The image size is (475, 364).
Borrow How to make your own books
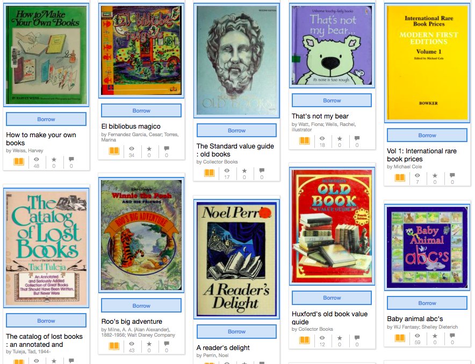click(x=46, y=119)
